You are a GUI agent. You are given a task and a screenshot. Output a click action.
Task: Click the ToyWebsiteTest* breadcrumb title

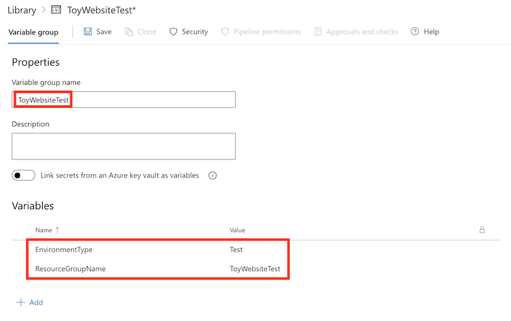(x=102, y=10)
